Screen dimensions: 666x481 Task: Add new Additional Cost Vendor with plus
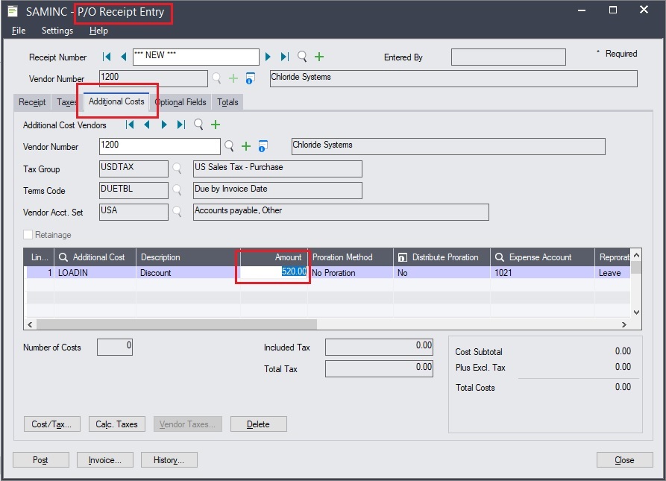pos(216,125)
